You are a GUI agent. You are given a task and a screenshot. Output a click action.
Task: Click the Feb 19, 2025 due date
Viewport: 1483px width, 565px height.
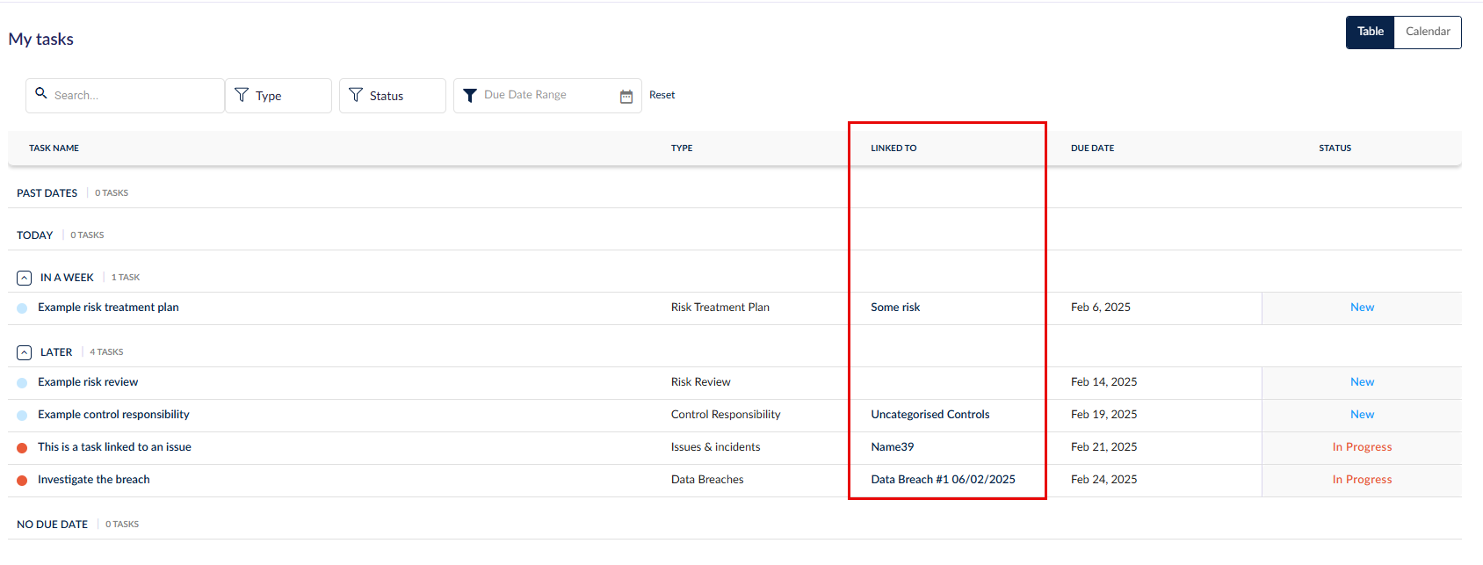(1104, 415)
